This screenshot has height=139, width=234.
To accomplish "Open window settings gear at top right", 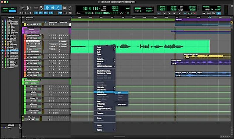I will coord(232,6).
